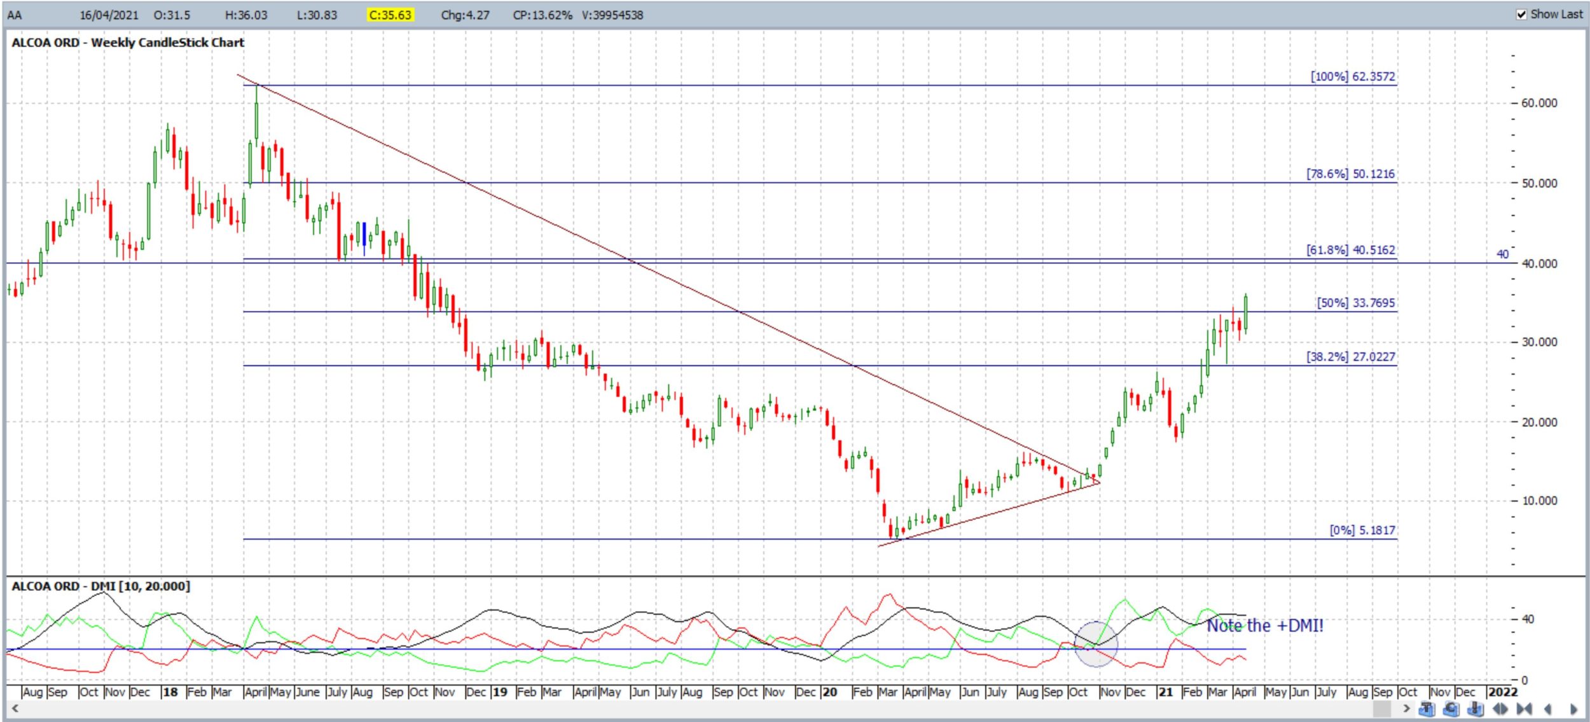
Task: Click the blue exclamation mark tool icon
Action: pyautogui.click(x=1476, y=709)
